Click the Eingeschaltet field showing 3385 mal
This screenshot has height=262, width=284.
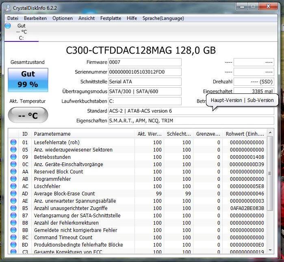[x=254, y=91]
